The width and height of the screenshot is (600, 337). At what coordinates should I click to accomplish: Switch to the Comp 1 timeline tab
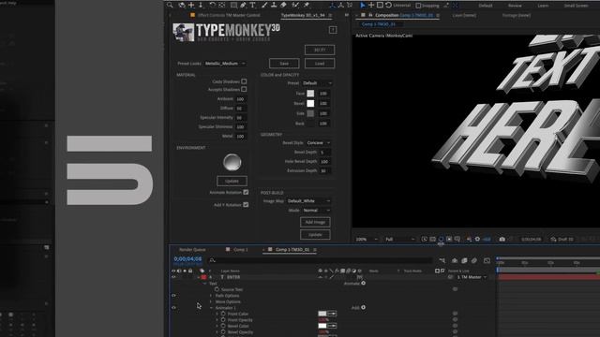(241, 250)
